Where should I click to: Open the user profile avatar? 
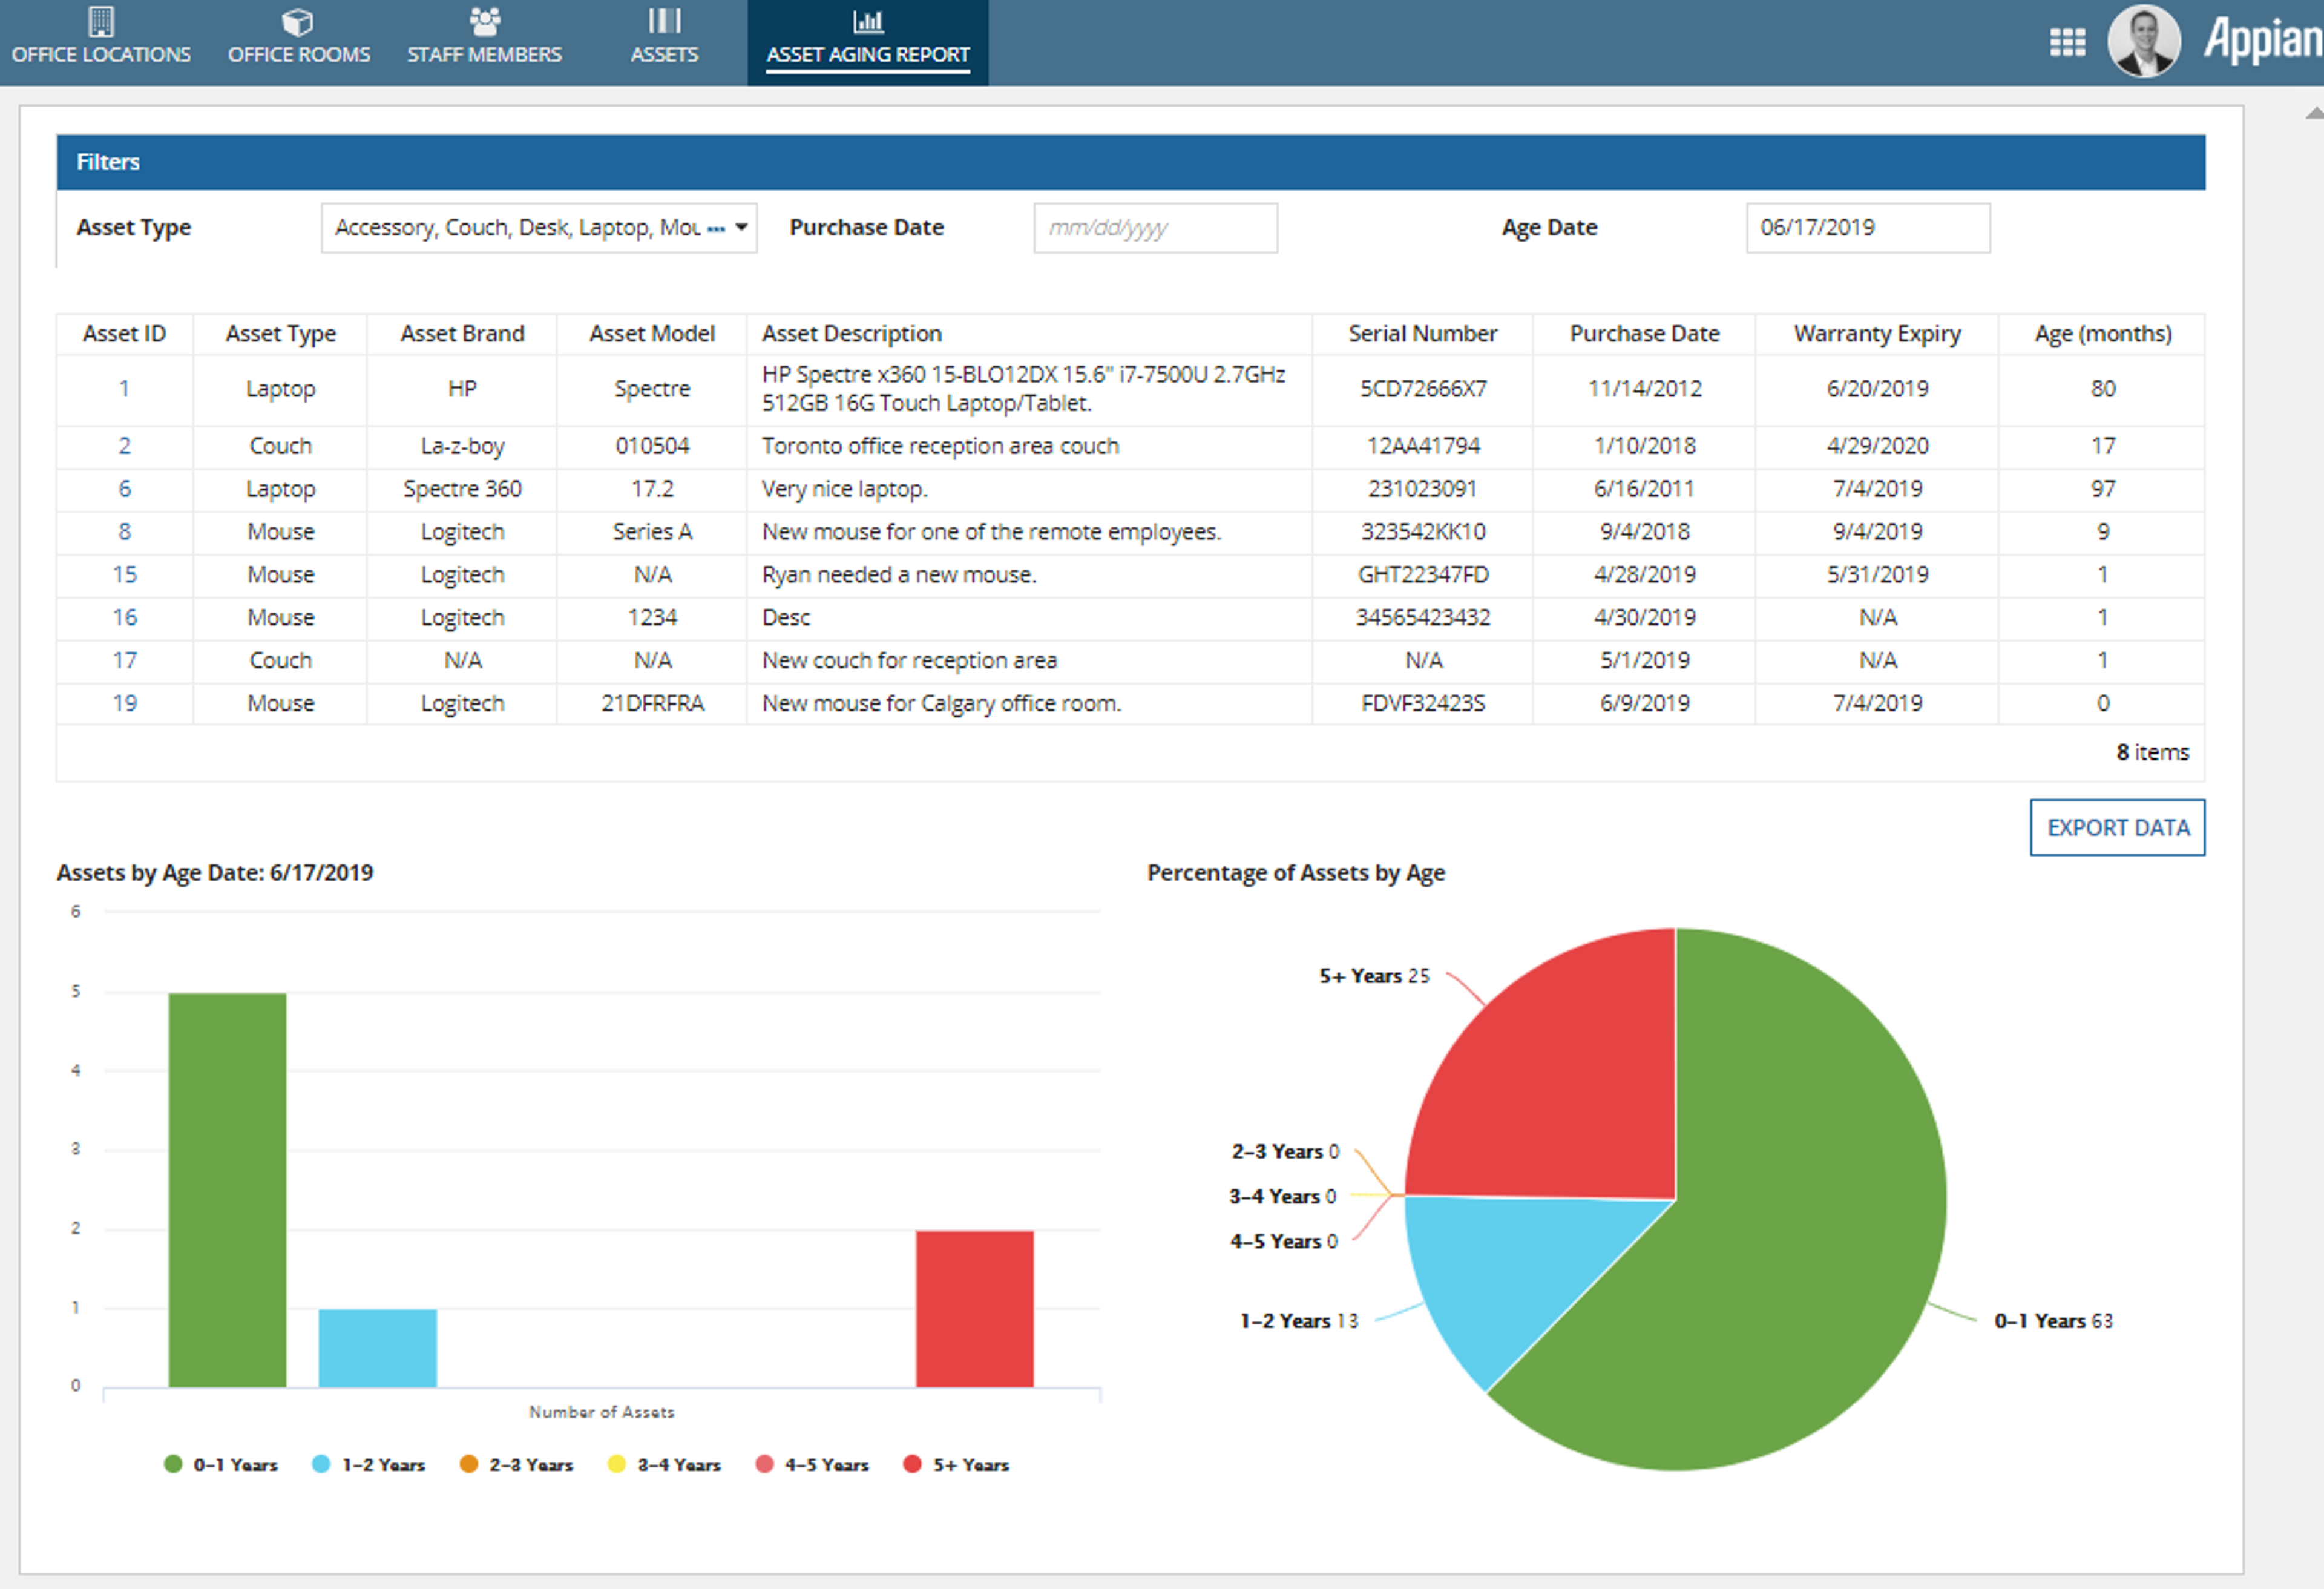pyautogui.click(x=2144, y=42)
